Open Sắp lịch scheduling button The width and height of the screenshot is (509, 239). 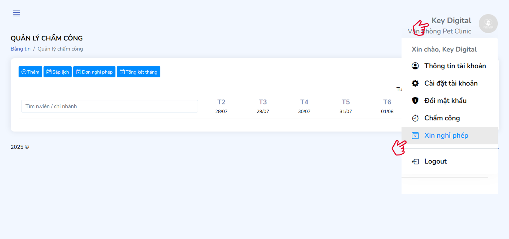point(58,72)
